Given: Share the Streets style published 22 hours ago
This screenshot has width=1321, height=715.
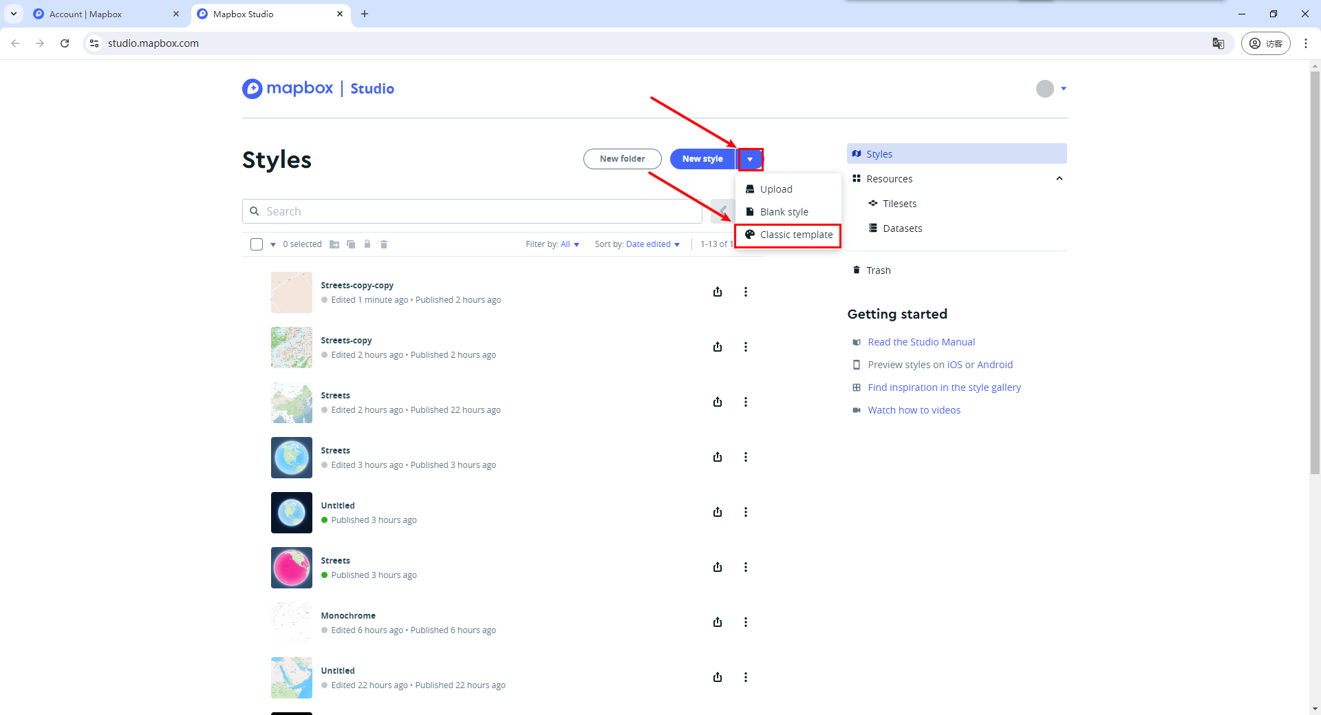Looking at the screenshot, I should (x=718, y=402).
